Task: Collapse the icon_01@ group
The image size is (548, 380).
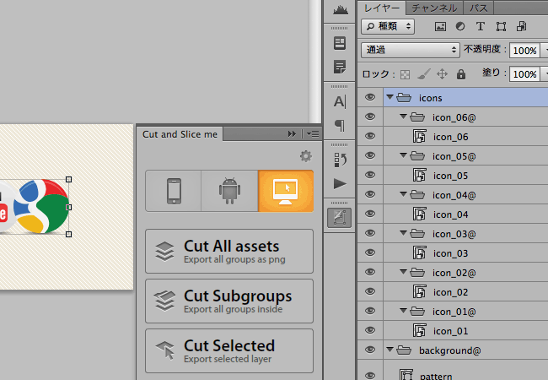Action: pos(403,311)
